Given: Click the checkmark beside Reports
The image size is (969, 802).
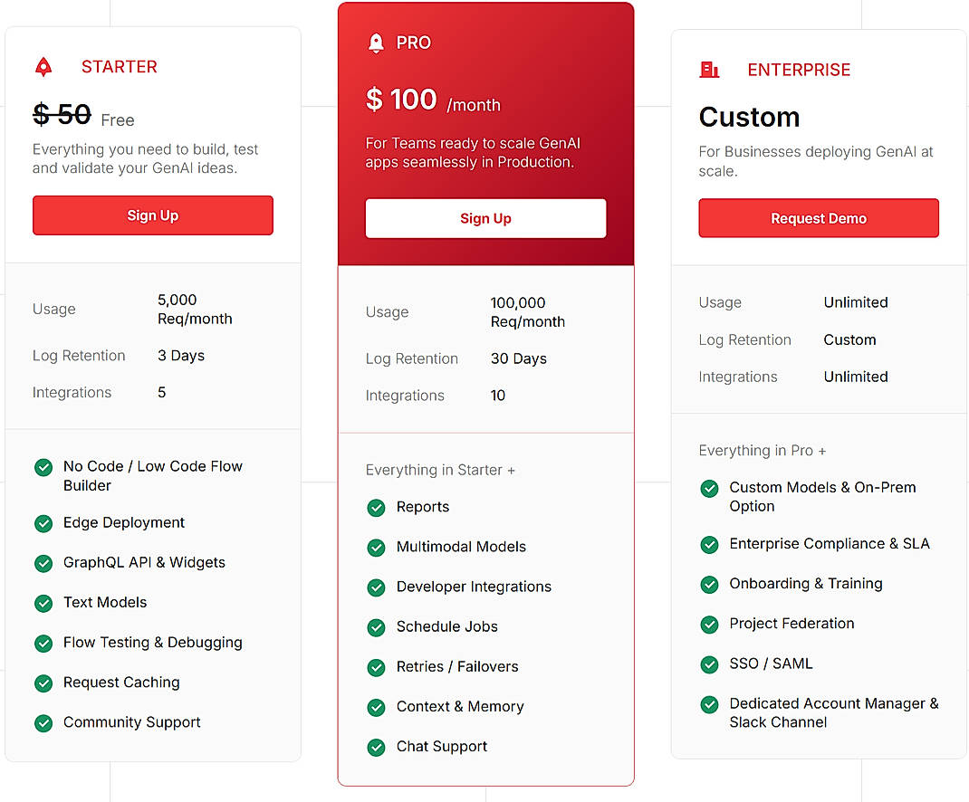Looking at the screenshot, I should 376,508.
